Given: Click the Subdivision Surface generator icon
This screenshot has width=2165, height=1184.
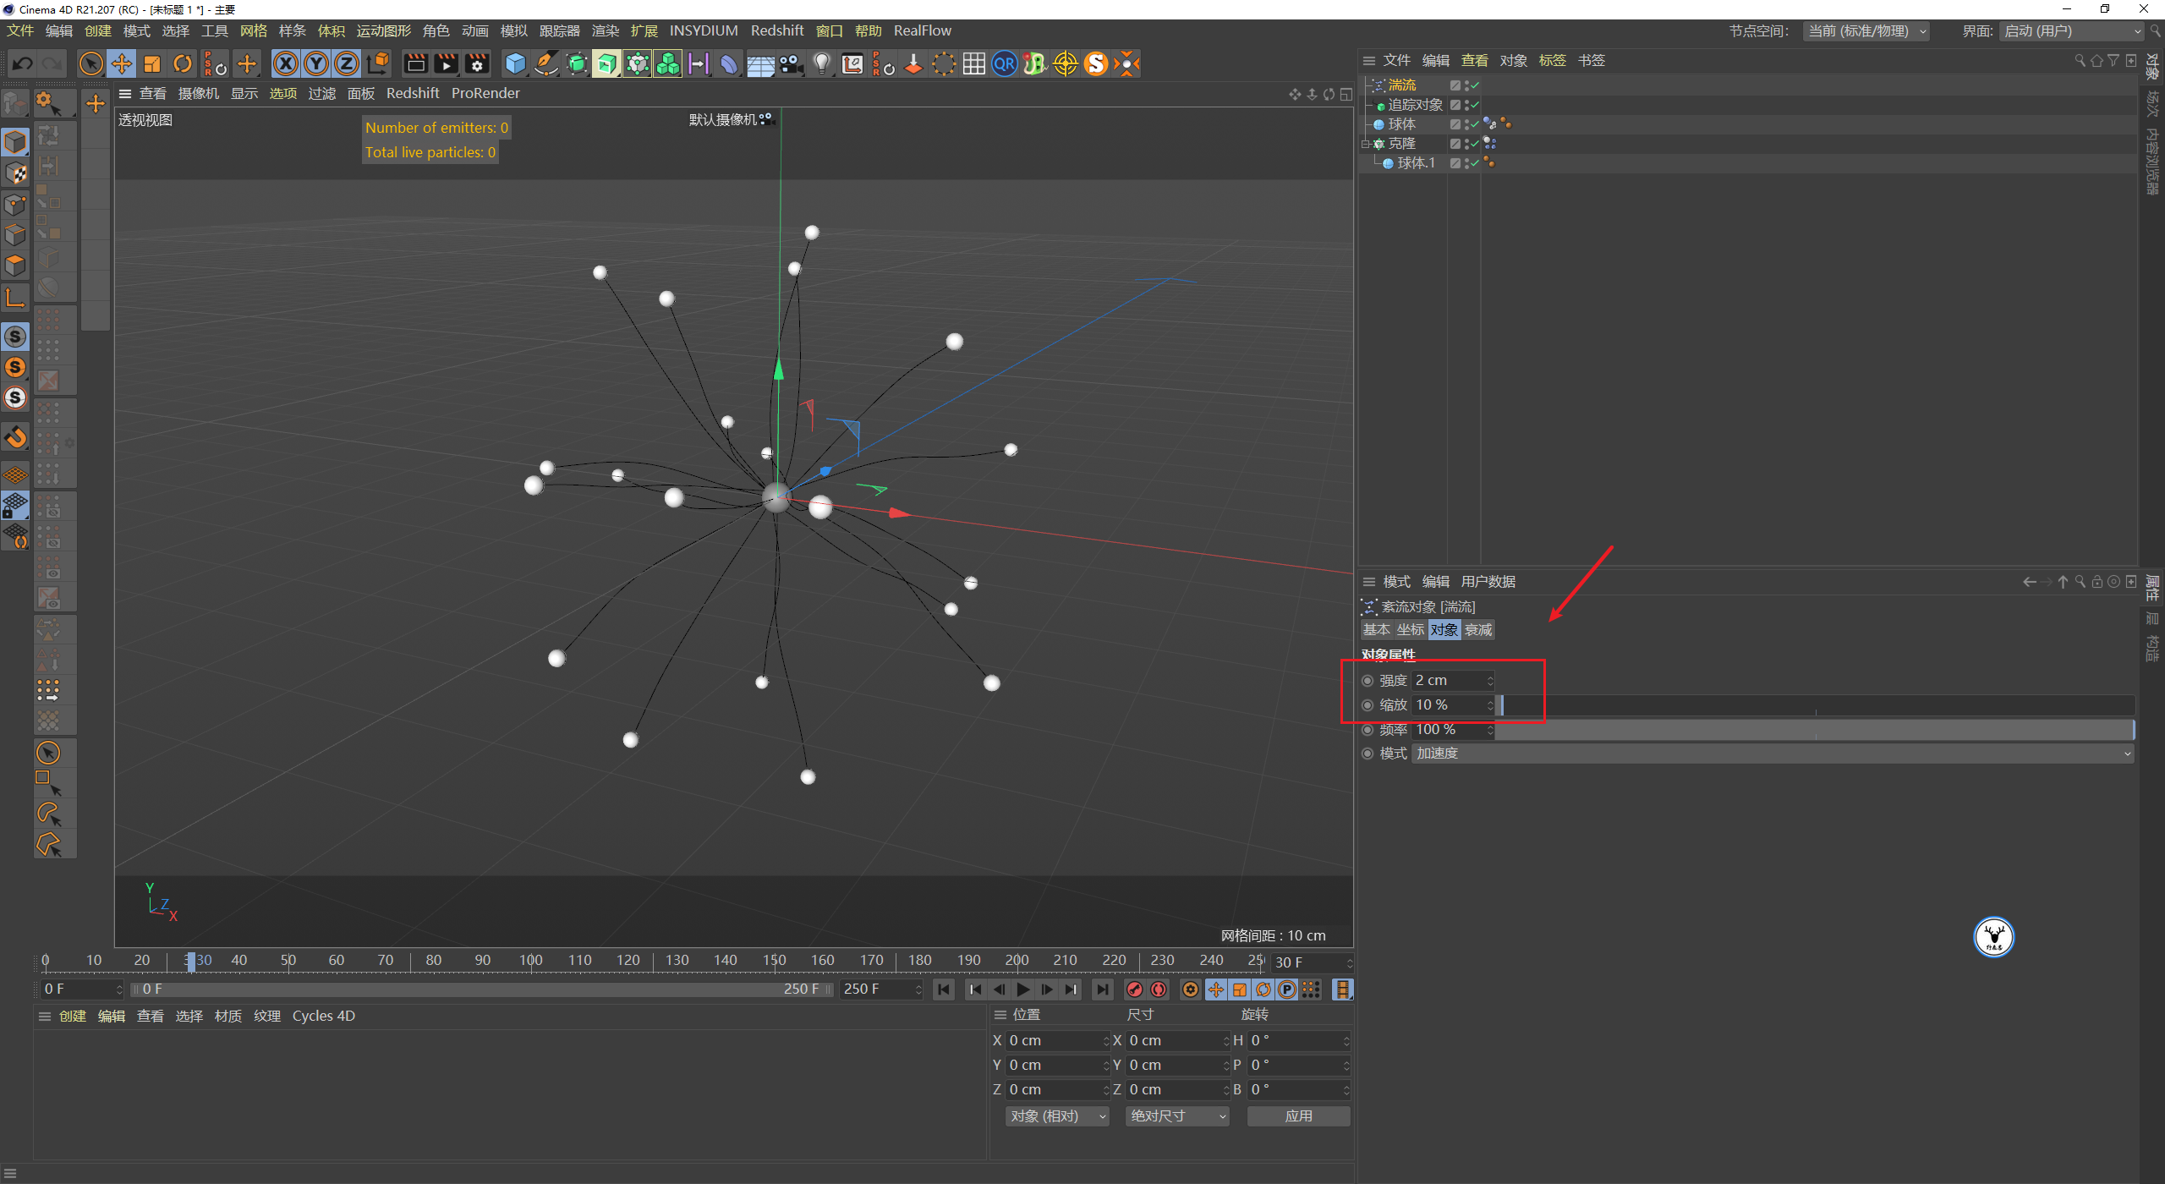Looking at the screenshot, I should click(577, 63).
